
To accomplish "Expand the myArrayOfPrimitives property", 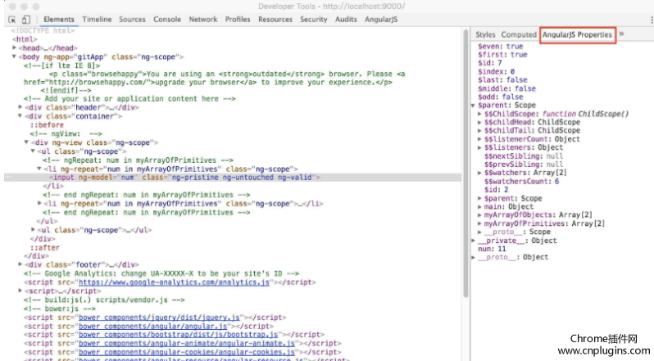I will (479, 223).
